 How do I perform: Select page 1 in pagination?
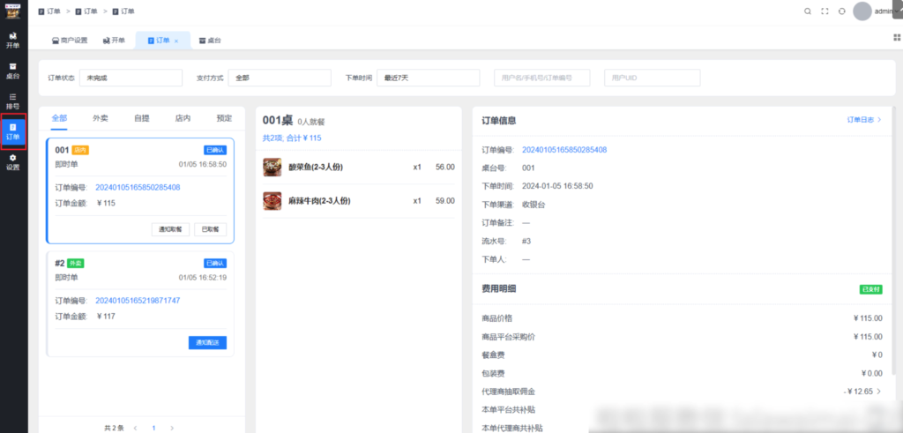point(153,428)
